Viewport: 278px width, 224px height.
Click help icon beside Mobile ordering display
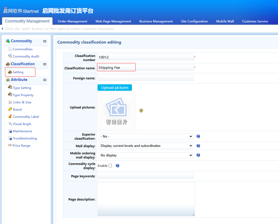(198, 155)
